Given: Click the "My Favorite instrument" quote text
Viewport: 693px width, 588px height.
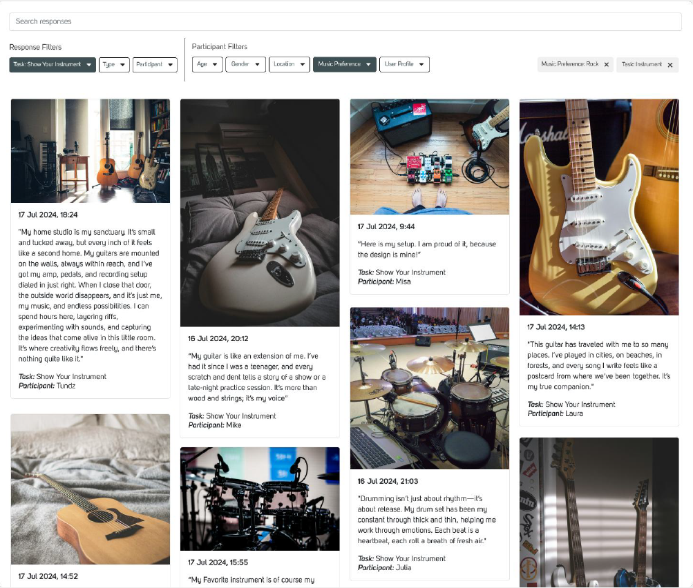Looking at the screenshot, I should (251, 580).
